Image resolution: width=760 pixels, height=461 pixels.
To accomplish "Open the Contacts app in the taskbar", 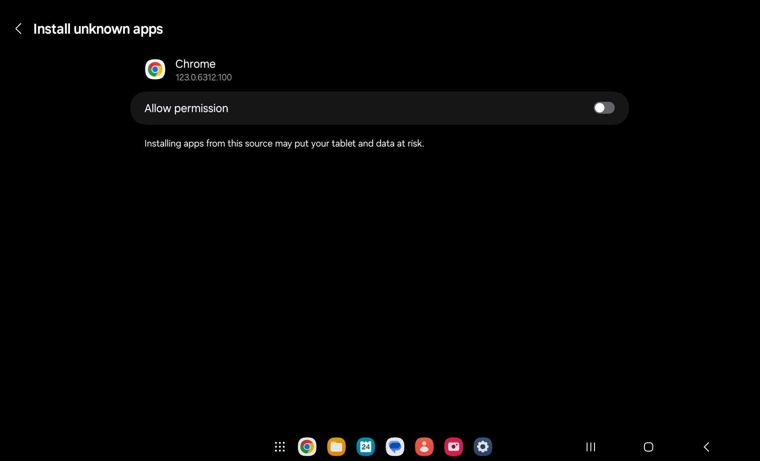I will [x=424, y=447].
